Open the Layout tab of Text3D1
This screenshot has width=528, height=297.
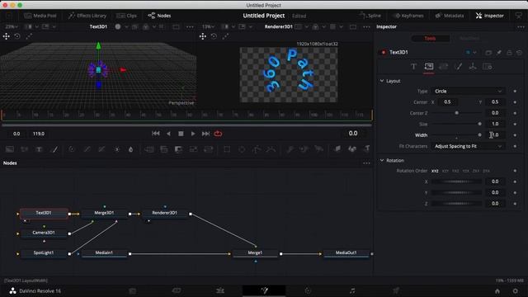[428, 67]
